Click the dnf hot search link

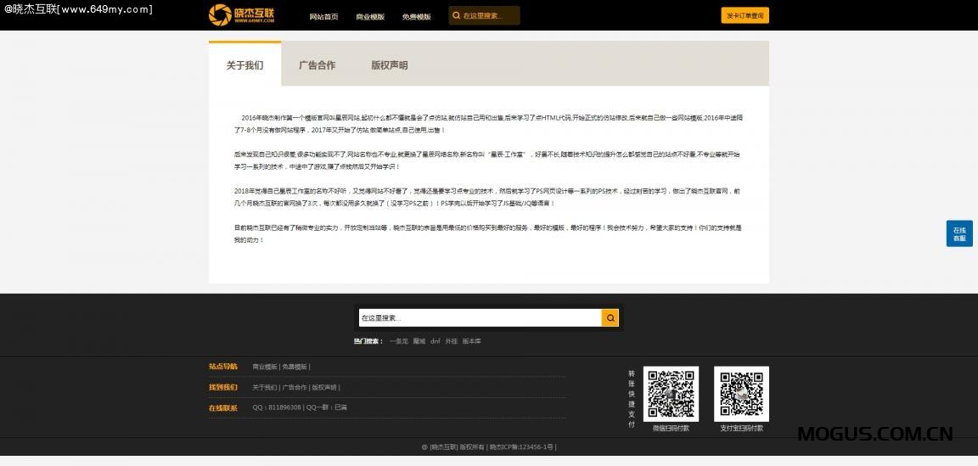(435, 341)
